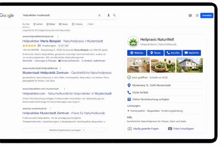The image size is (220, 146).
Task: Click 'Homöopathie · Akupunktur · Ernährungsberatung' services line
Action: click(x=156, y=111)
